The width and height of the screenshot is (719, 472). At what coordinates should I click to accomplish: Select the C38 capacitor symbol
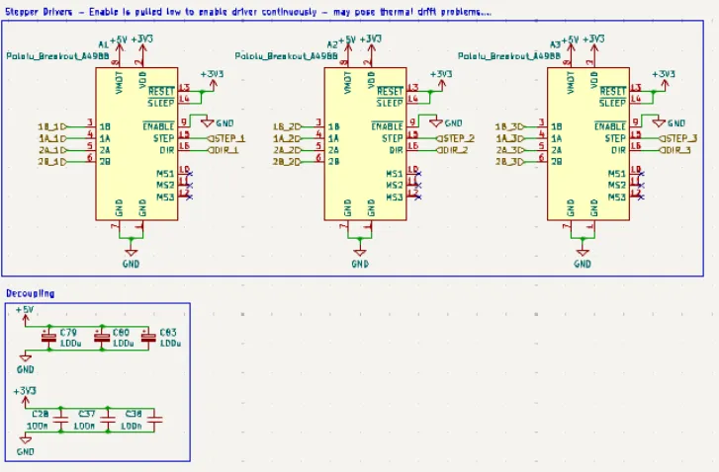(x=153, y=419)
